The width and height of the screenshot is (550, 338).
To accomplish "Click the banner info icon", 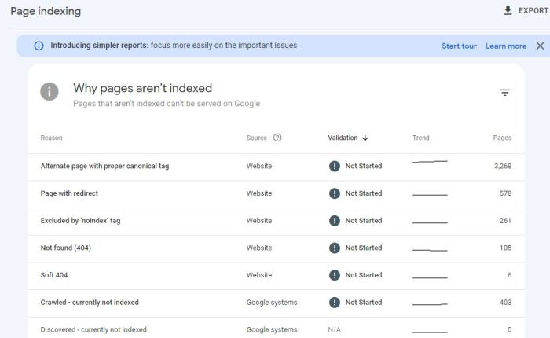I will coord(38,46).
